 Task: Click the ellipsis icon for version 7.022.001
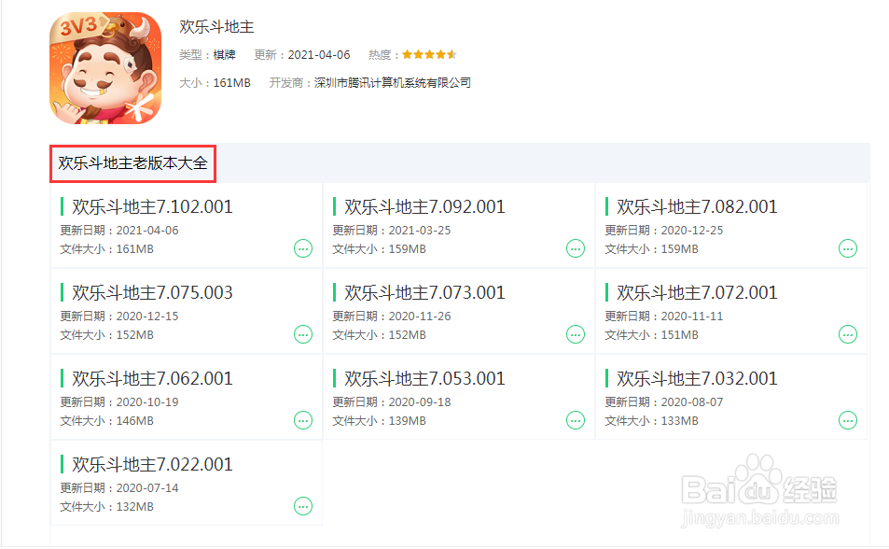[x=303, y=506]
